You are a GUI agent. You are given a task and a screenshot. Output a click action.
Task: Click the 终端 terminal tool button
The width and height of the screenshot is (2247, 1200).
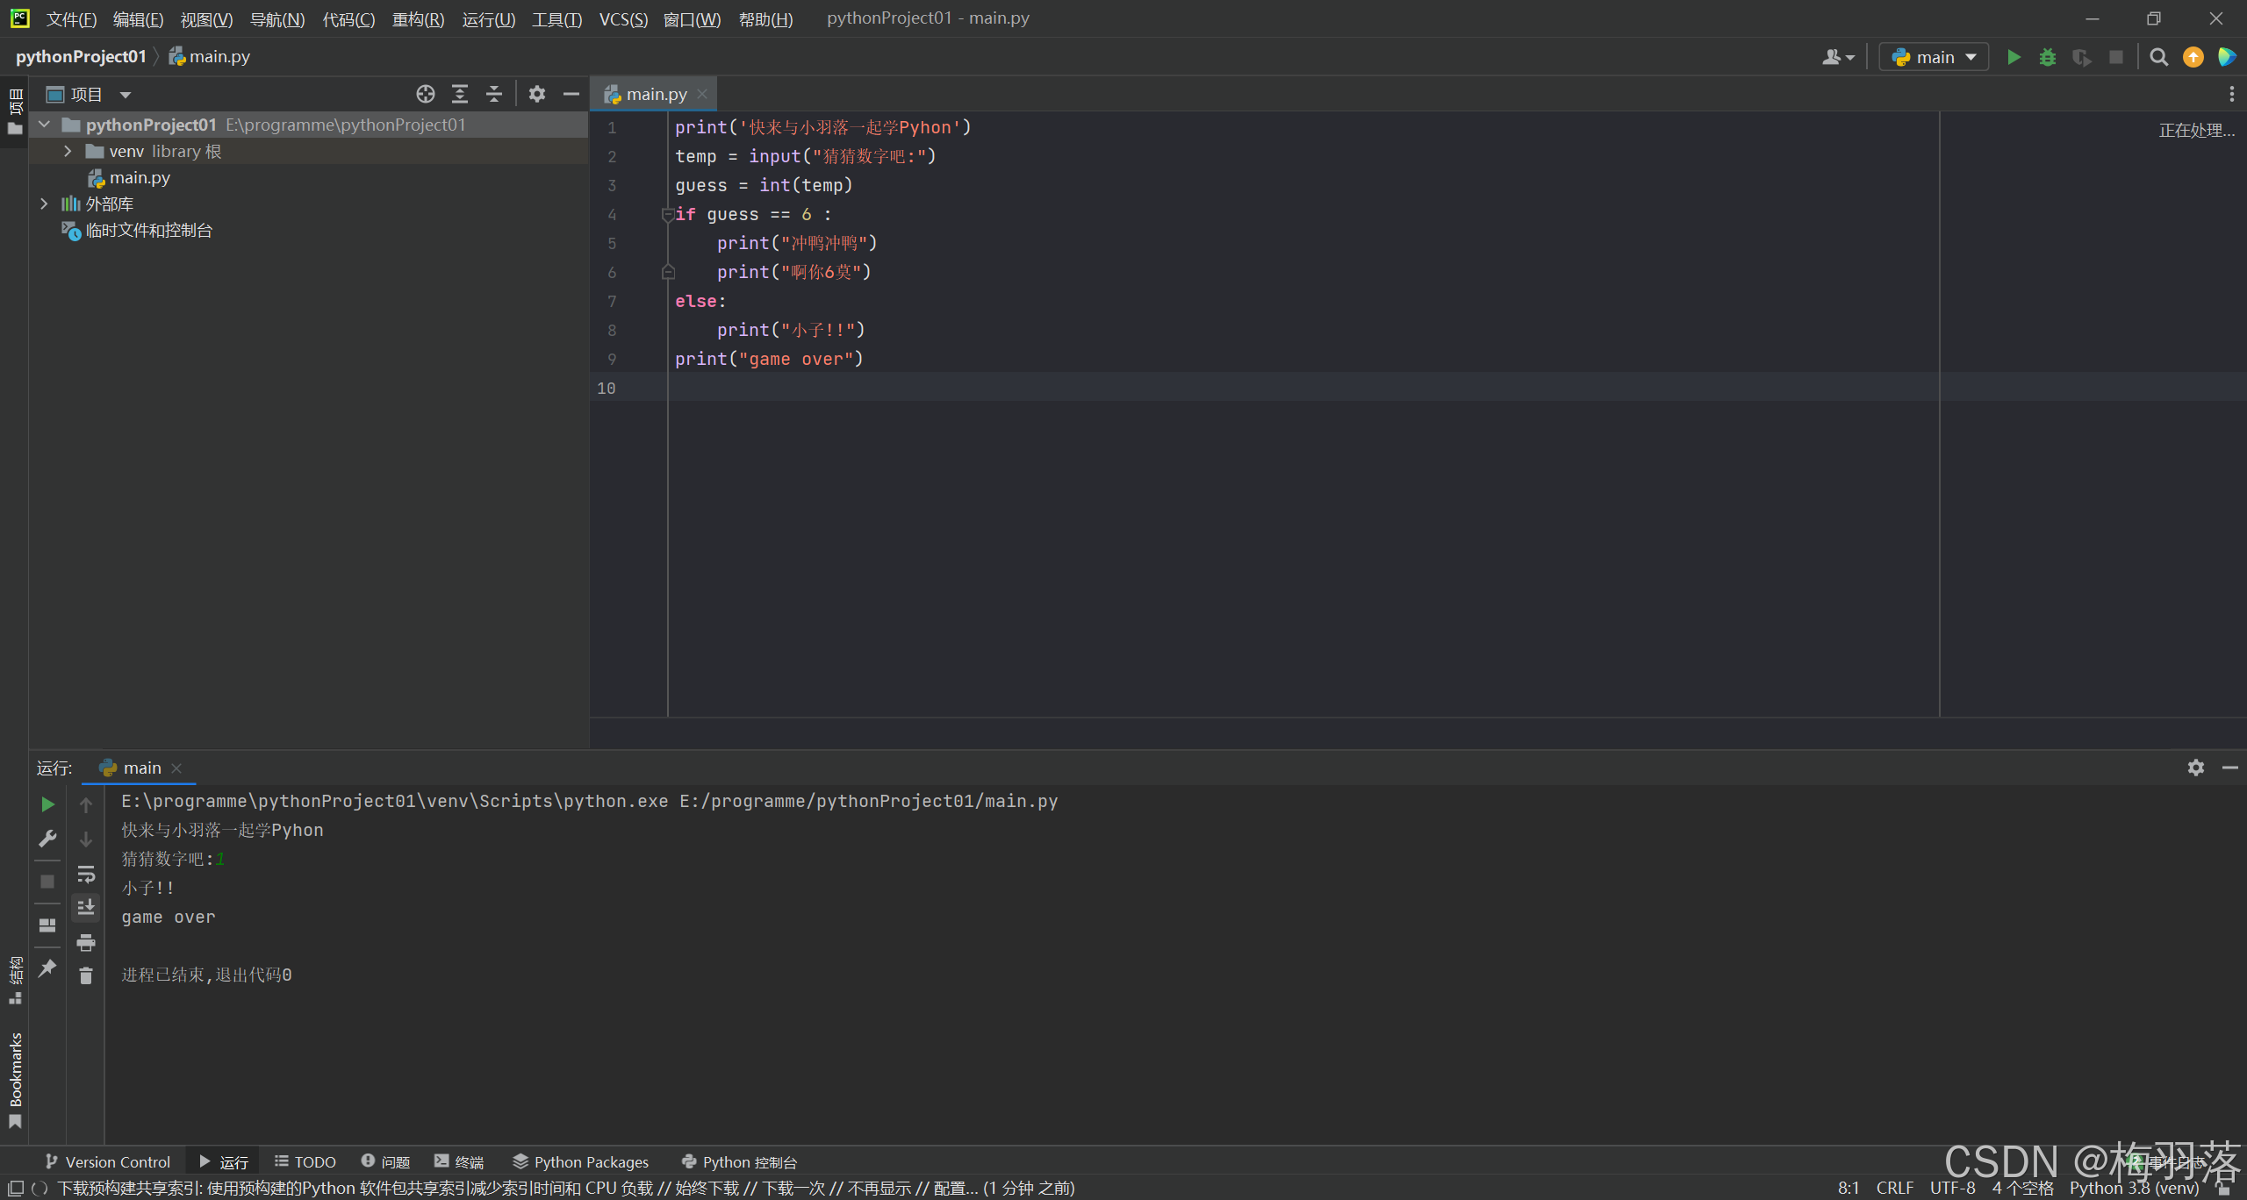tap(459, 1161)
